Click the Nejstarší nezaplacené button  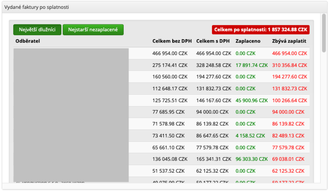93,30
